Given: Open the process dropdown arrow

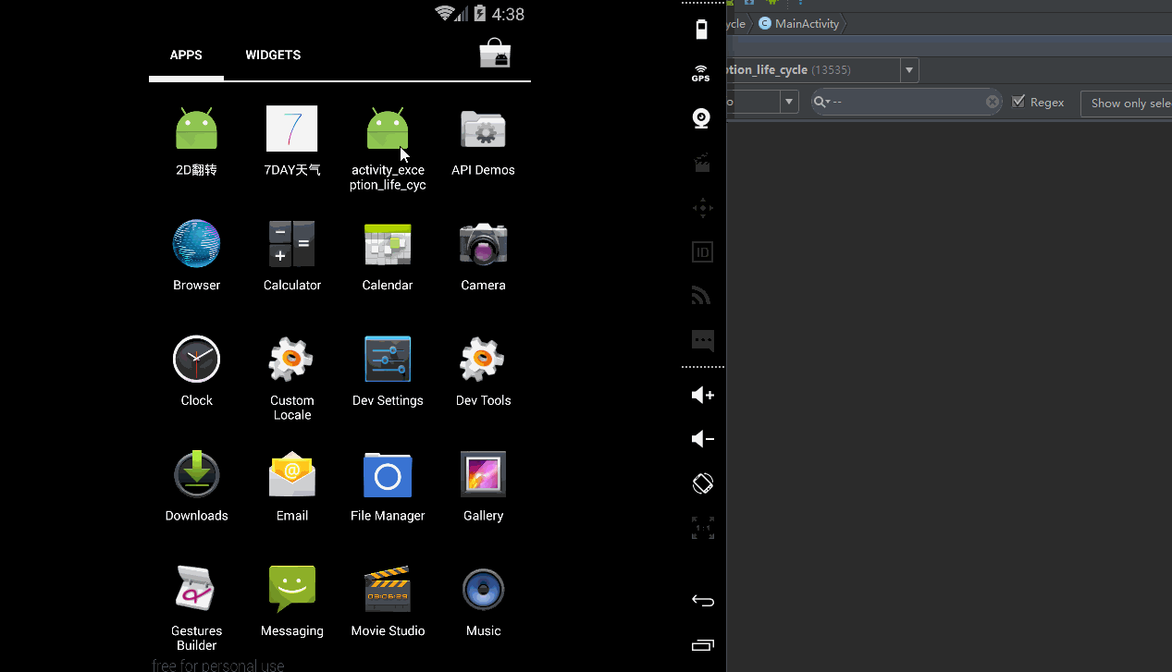Looking at the screenshot, I should [909, 70].
